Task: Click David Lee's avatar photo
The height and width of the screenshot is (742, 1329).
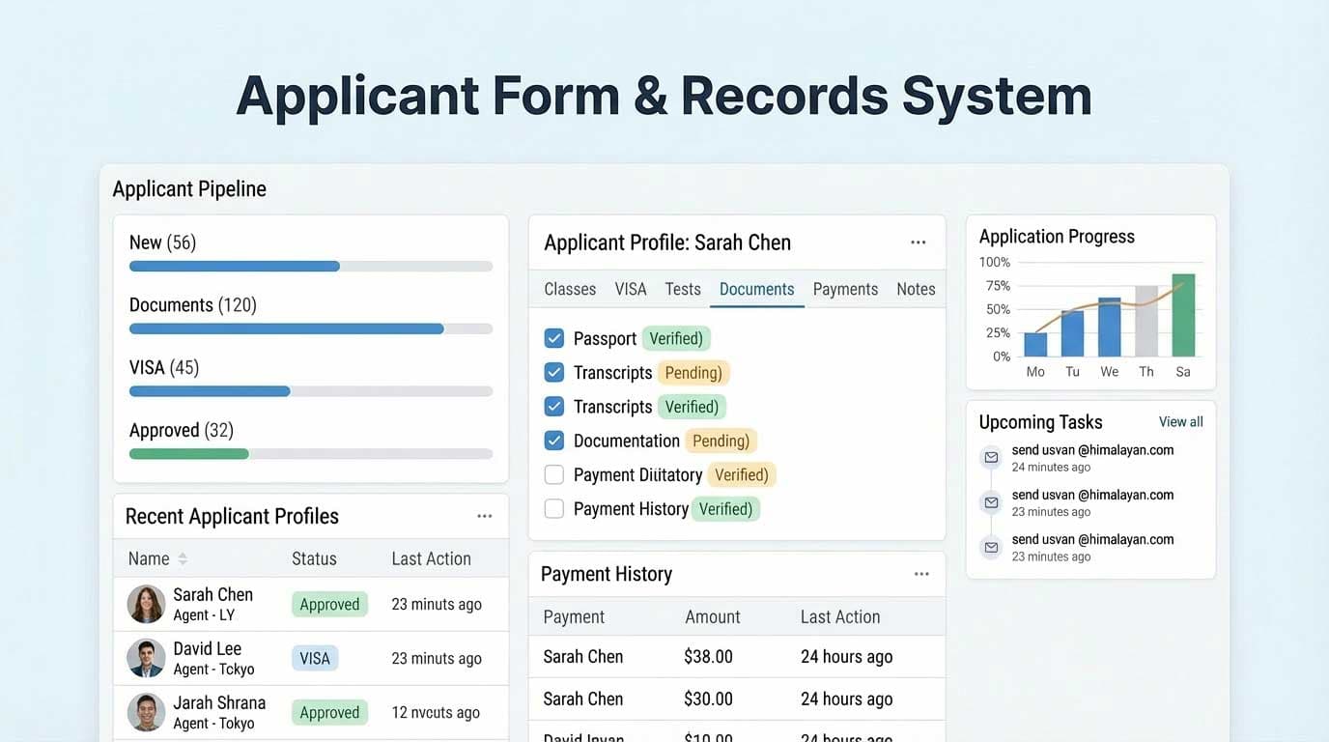Action: pos(146,659)
